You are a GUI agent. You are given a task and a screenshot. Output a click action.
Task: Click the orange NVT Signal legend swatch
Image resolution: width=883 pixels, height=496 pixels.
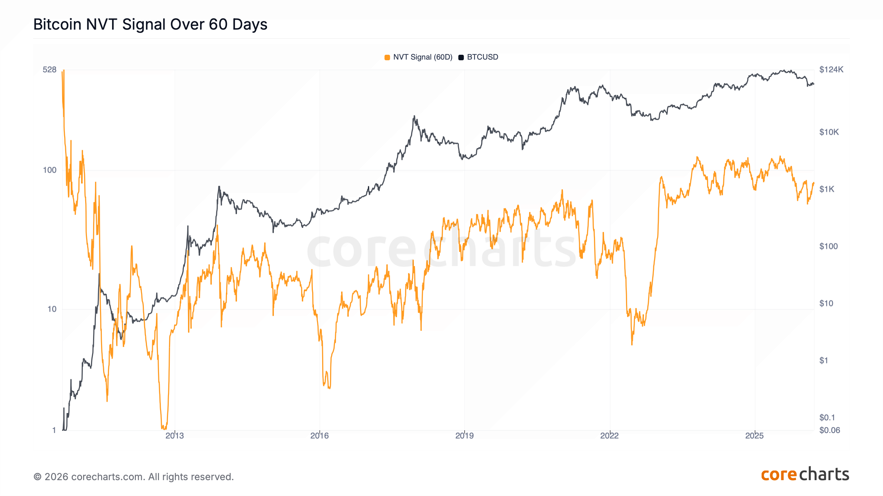387,57
